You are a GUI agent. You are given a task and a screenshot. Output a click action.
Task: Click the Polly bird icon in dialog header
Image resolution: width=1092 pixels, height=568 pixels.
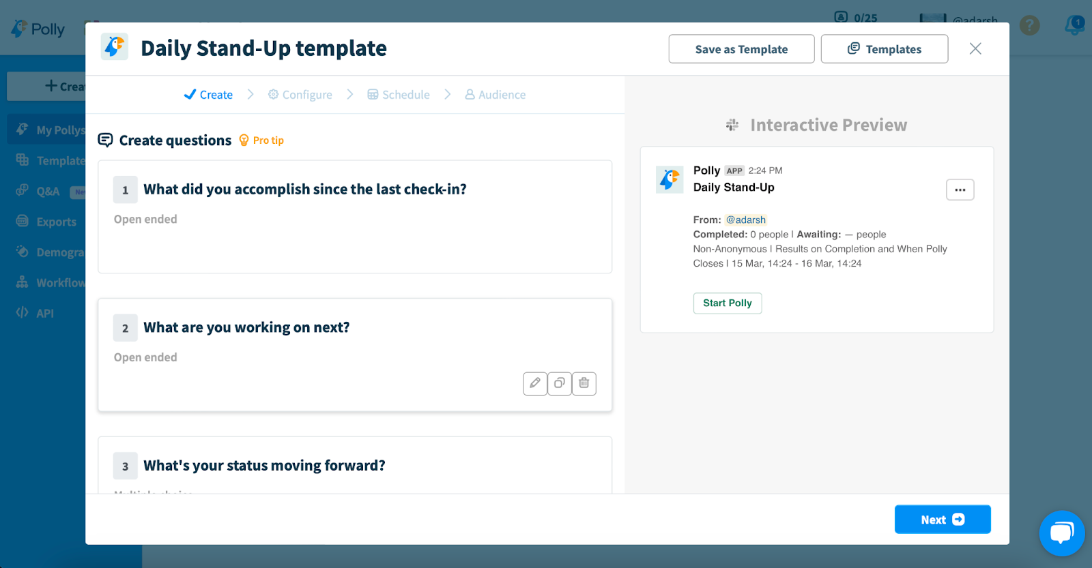pyautogui.click(x=115, y=47)
